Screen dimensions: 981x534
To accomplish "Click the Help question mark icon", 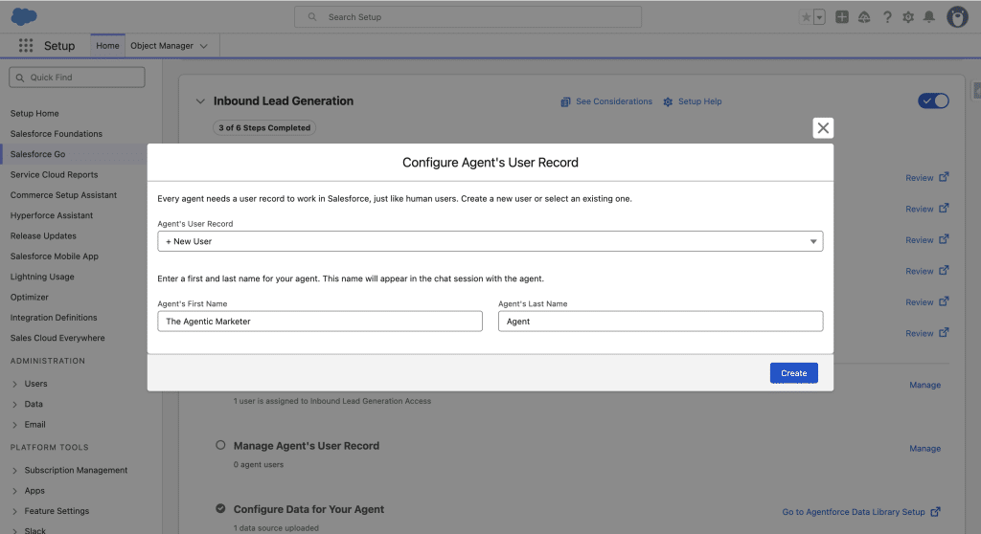I will pyautogui.click(x=887, y=17).
